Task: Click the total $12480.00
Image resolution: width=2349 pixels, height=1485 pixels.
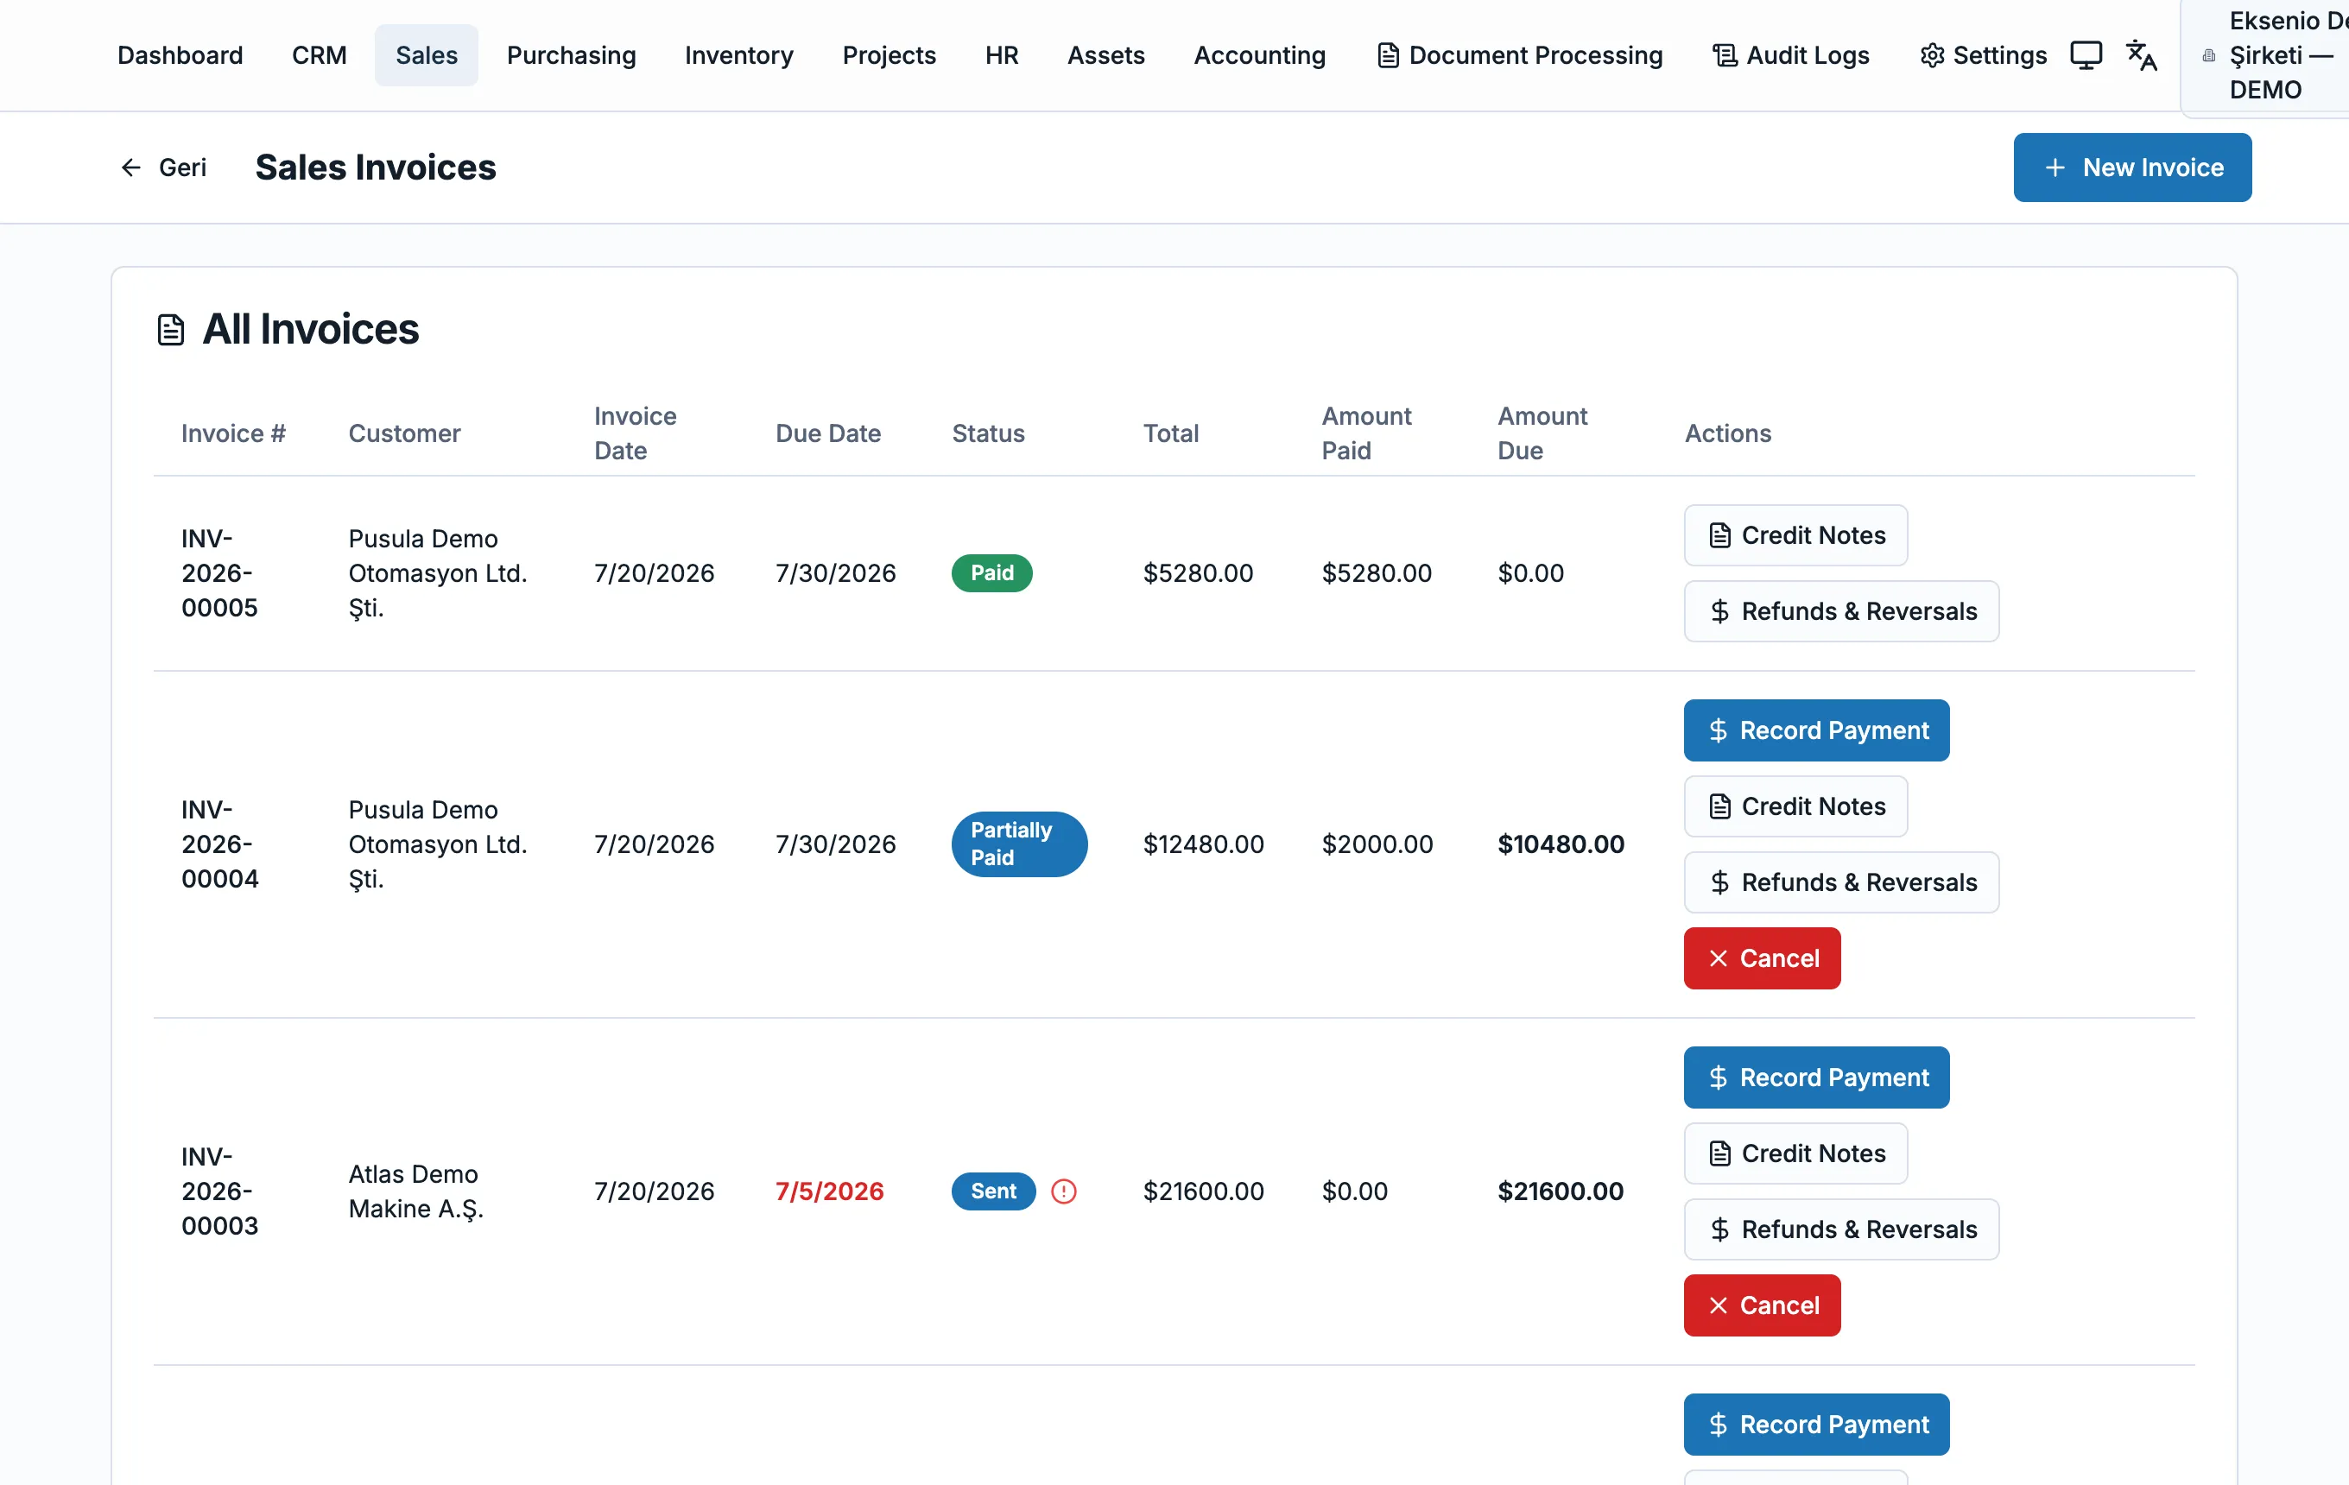Action: 1203,844
